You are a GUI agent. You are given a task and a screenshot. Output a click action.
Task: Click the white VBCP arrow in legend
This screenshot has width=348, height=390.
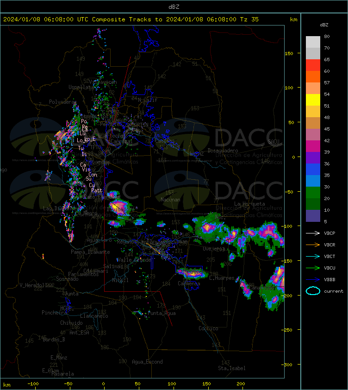(x=313, y=233)
